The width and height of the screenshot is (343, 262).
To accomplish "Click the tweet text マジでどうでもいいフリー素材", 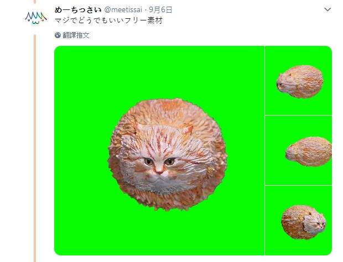I will coord(108,21).
